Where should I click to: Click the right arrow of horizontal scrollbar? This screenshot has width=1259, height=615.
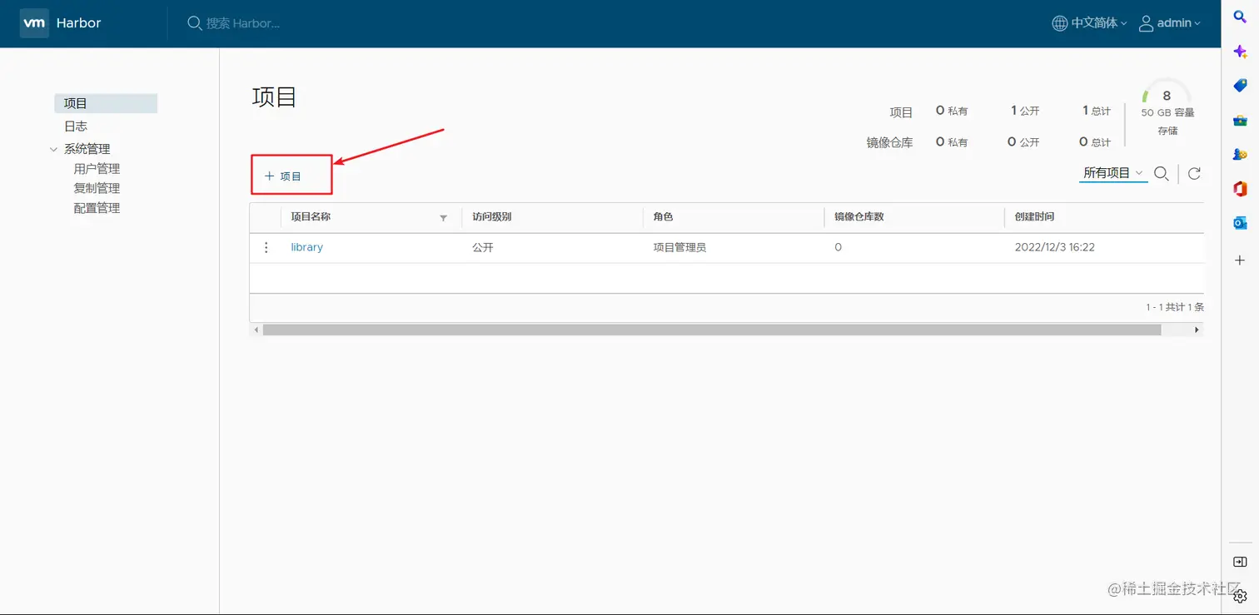click(x=1197, y=330)
